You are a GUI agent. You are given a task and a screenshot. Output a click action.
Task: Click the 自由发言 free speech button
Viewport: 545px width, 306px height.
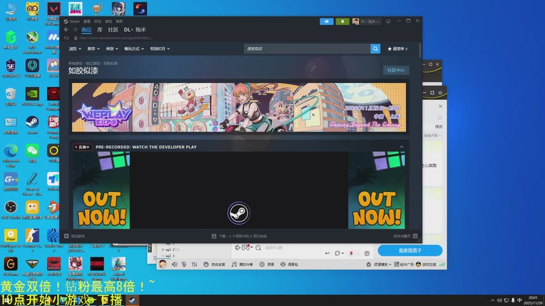click(x=214, y=265)
